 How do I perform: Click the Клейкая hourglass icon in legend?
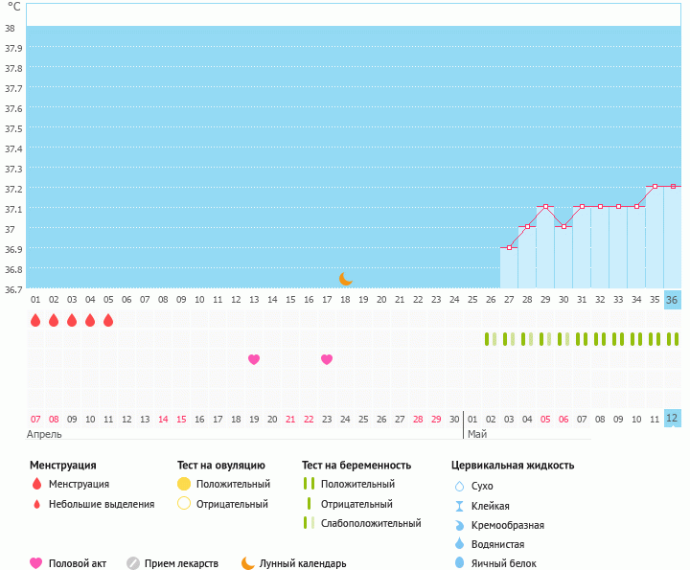[x=458, y=506]
